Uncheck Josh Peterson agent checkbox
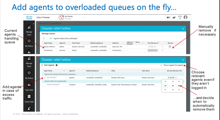Screen dimensions: 220x120 coord(45,77)
